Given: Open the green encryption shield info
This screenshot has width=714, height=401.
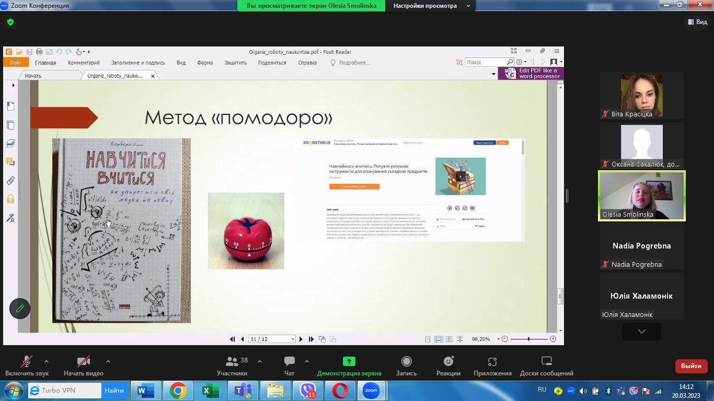Looking at the screenshot, I should pyautogui.click(x=10, y=22).
